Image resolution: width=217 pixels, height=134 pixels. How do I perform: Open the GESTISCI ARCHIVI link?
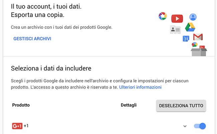32,39
